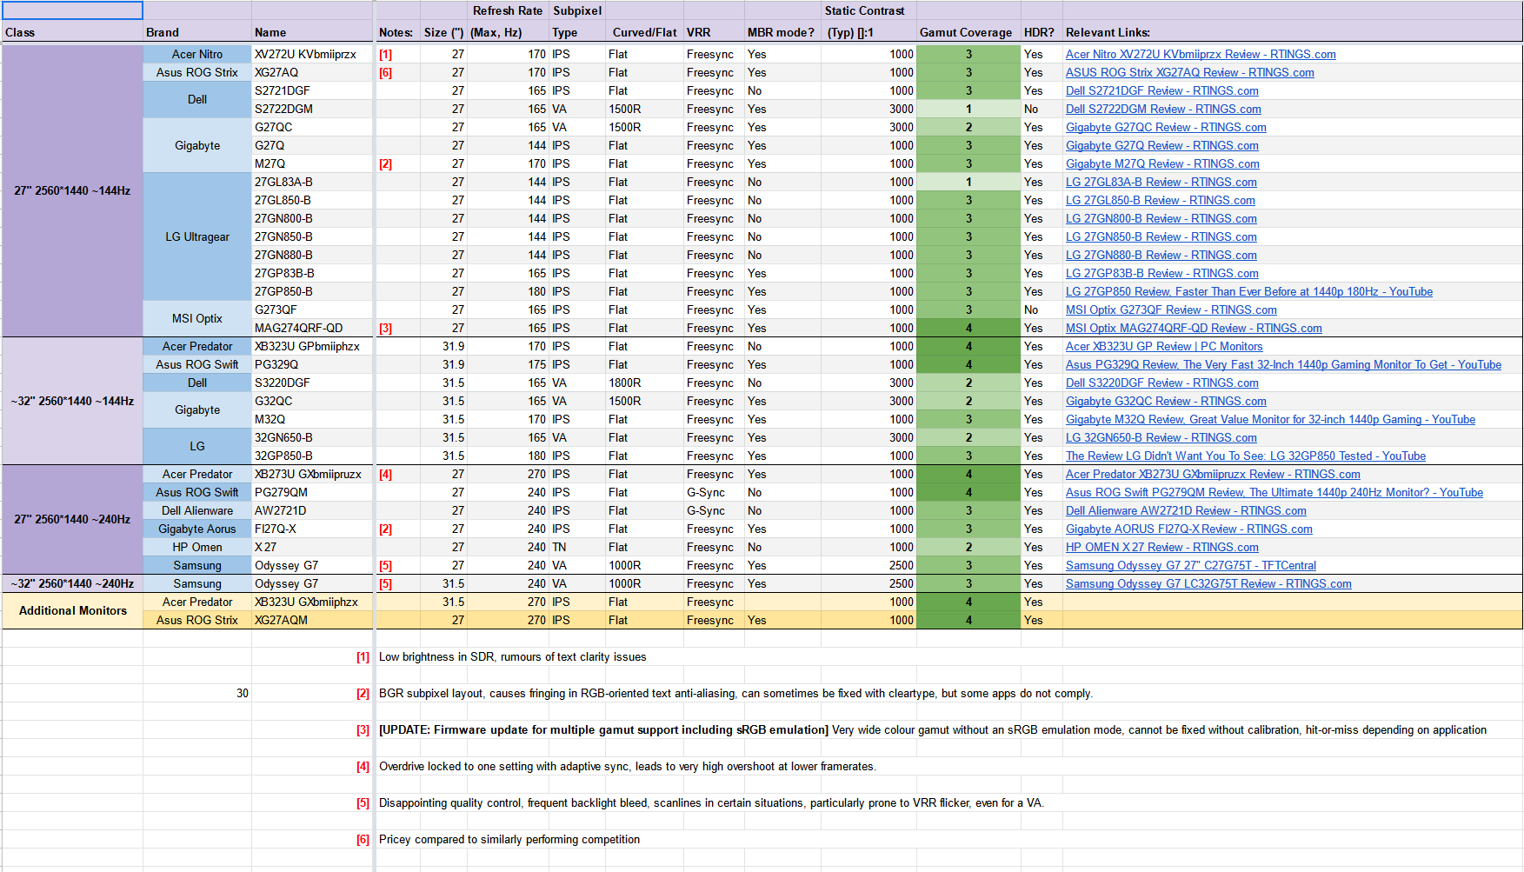Viewport: 1524px width, 872px height.
Task: Open the Acer Nitro XV272U KVbmiiprzx Review link
Action: 1201,54
